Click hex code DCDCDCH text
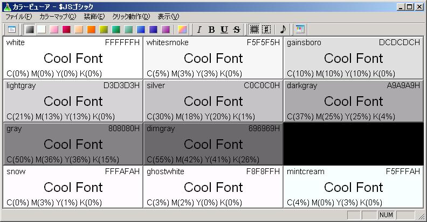Screen dimensions: 427x222 tap(400, 42)
